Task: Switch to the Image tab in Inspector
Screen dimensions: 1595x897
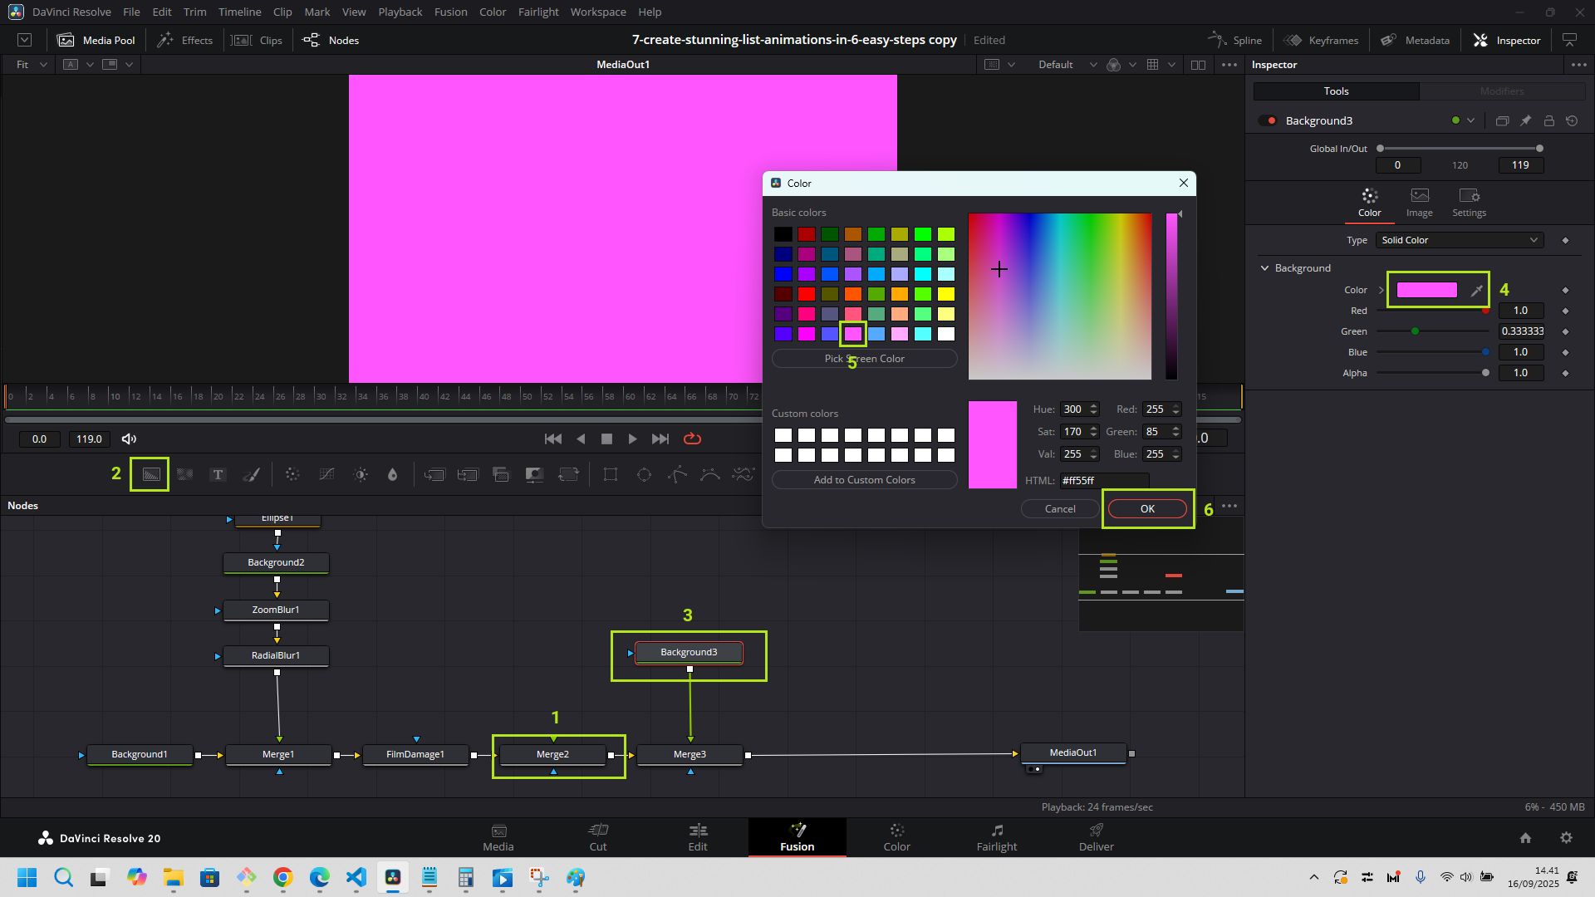Action: pyautogui.click(x=1419, y=202)
